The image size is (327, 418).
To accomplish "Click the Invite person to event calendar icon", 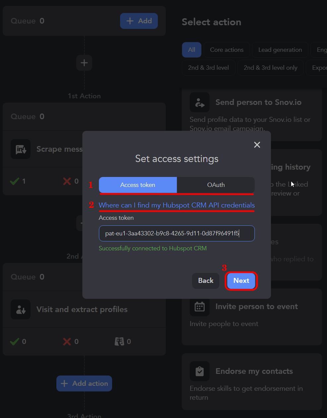I will tap(200, 306).
